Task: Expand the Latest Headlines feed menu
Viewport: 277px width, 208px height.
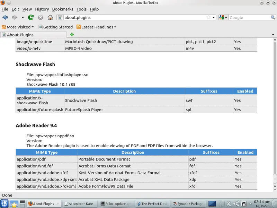Action: click(x=115, y=27)
